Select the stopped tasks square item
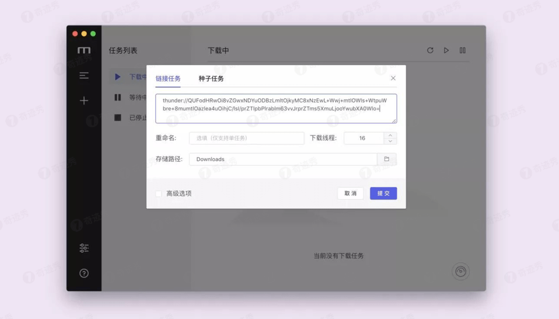Image resolution: width=559 pixels, height=319 pixels. click(130, 117)
